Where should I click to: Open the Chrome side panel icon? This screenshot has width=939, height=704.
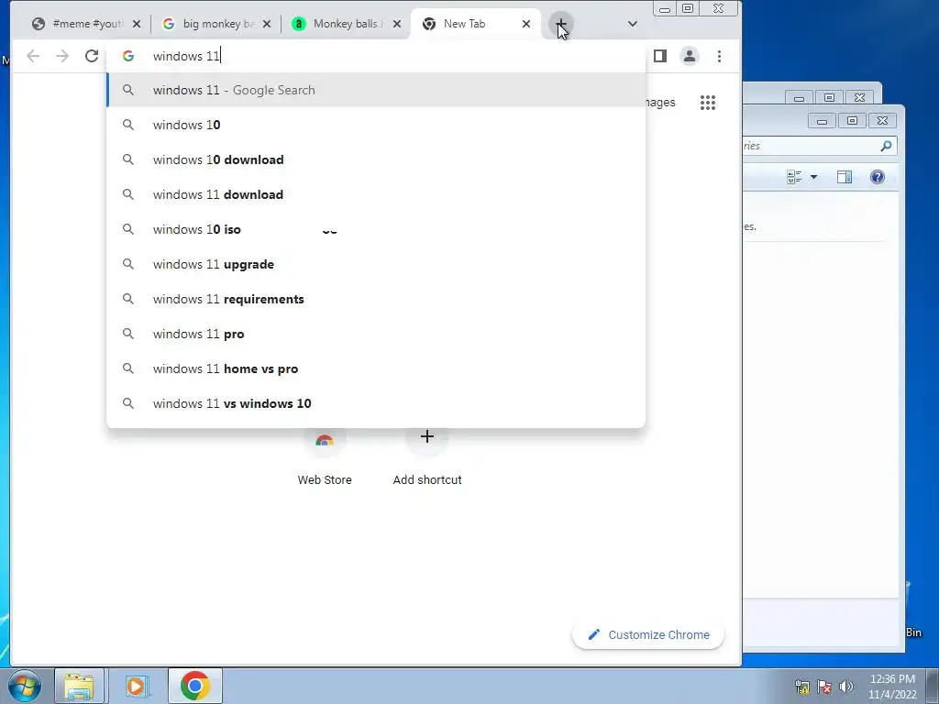[660, 56]
